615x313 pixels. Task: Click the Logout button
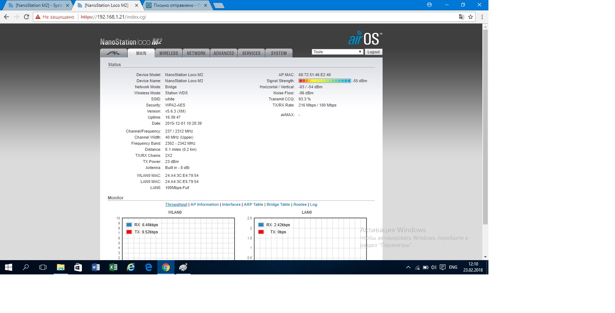[x=373, y=52]
